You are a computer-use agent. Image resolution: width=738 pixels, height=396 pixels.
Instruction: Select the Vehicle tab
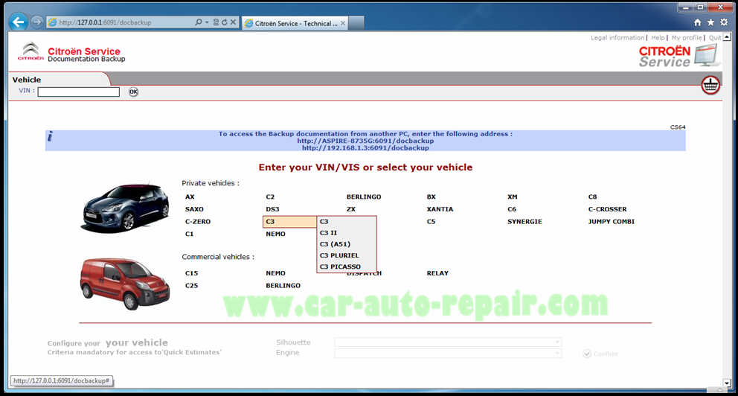point(27,80)
